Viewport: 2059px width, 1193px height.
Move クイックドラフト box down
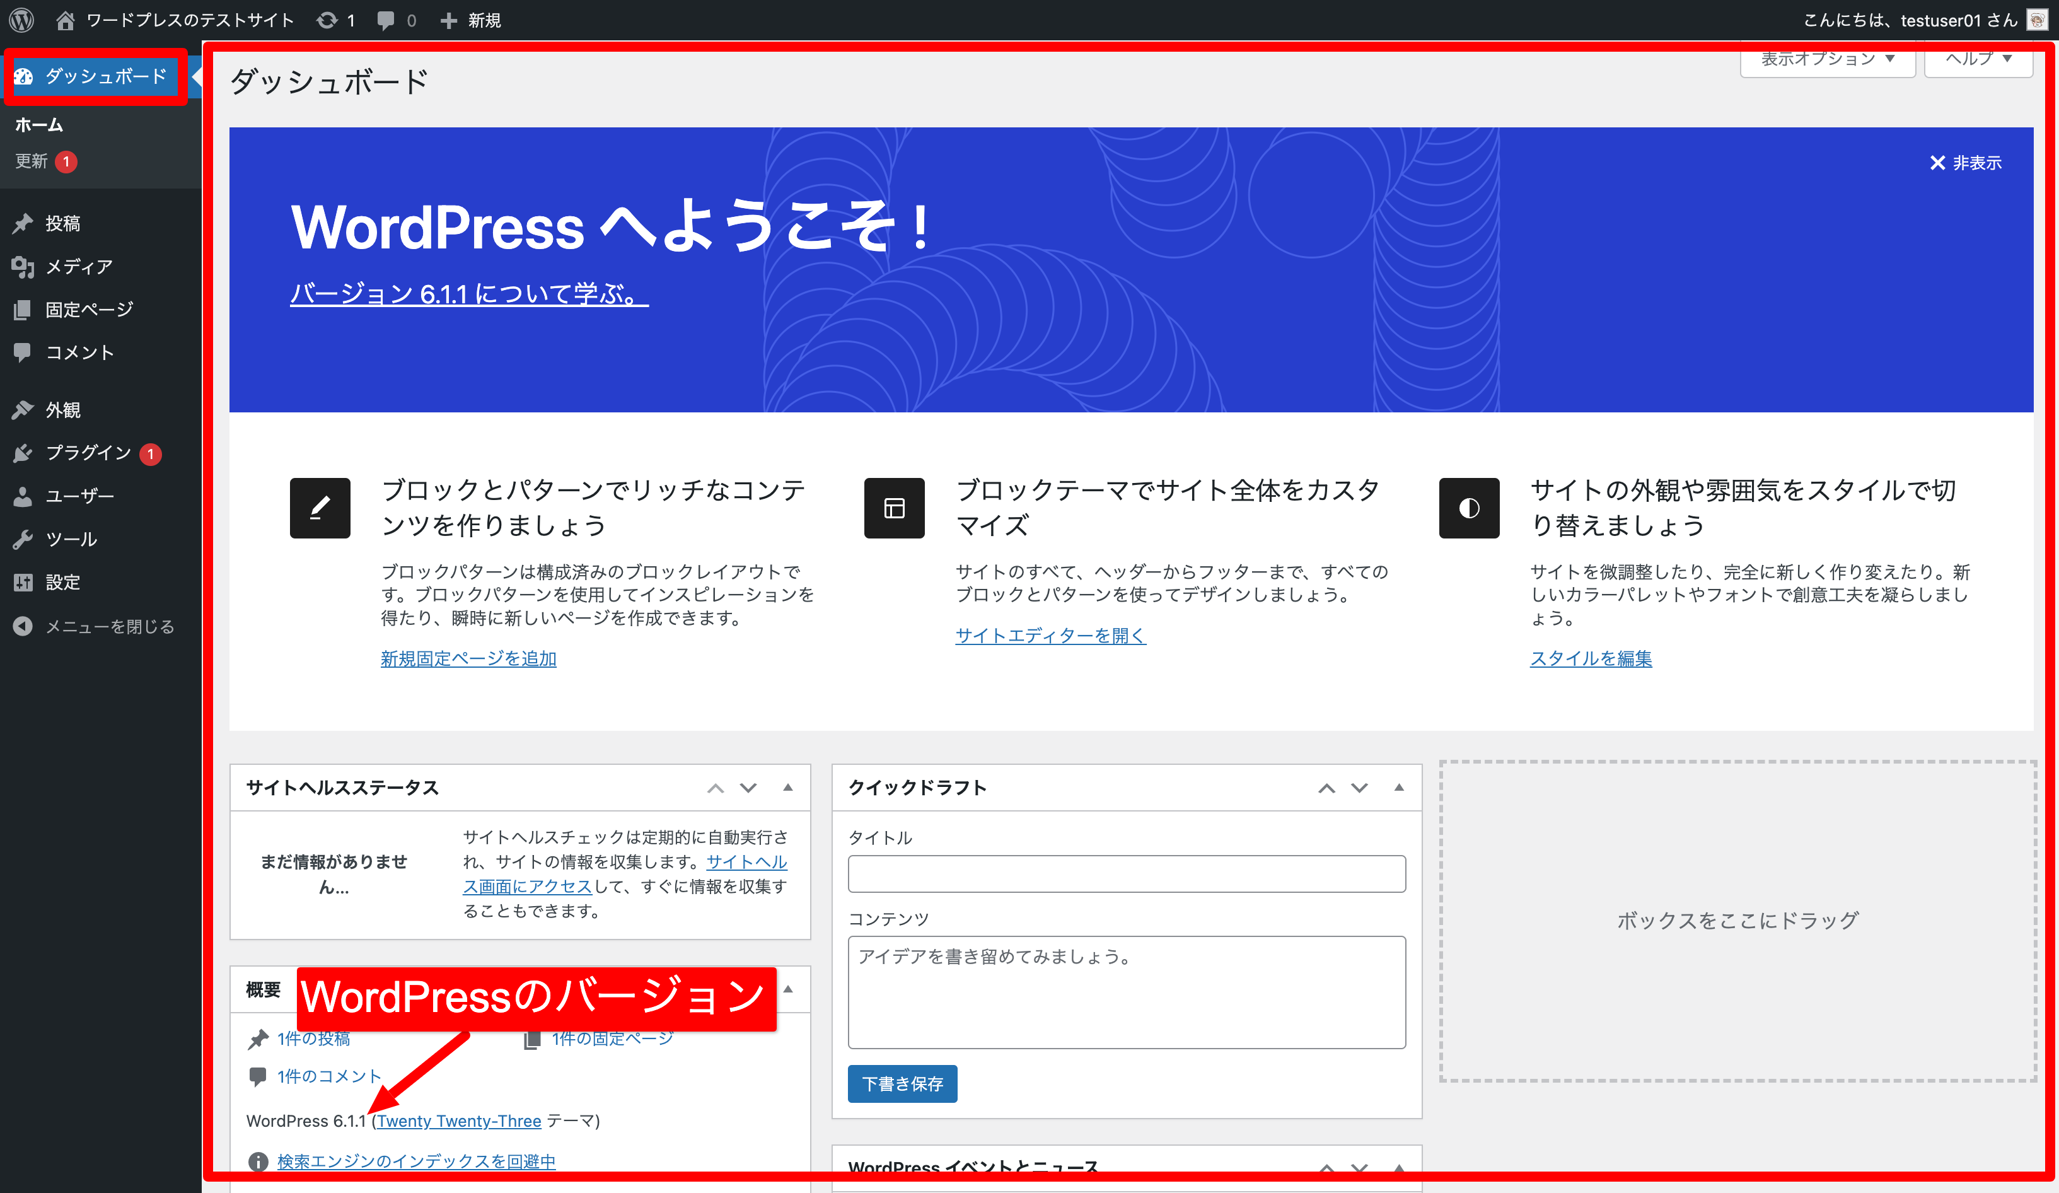click(1359, 788)
